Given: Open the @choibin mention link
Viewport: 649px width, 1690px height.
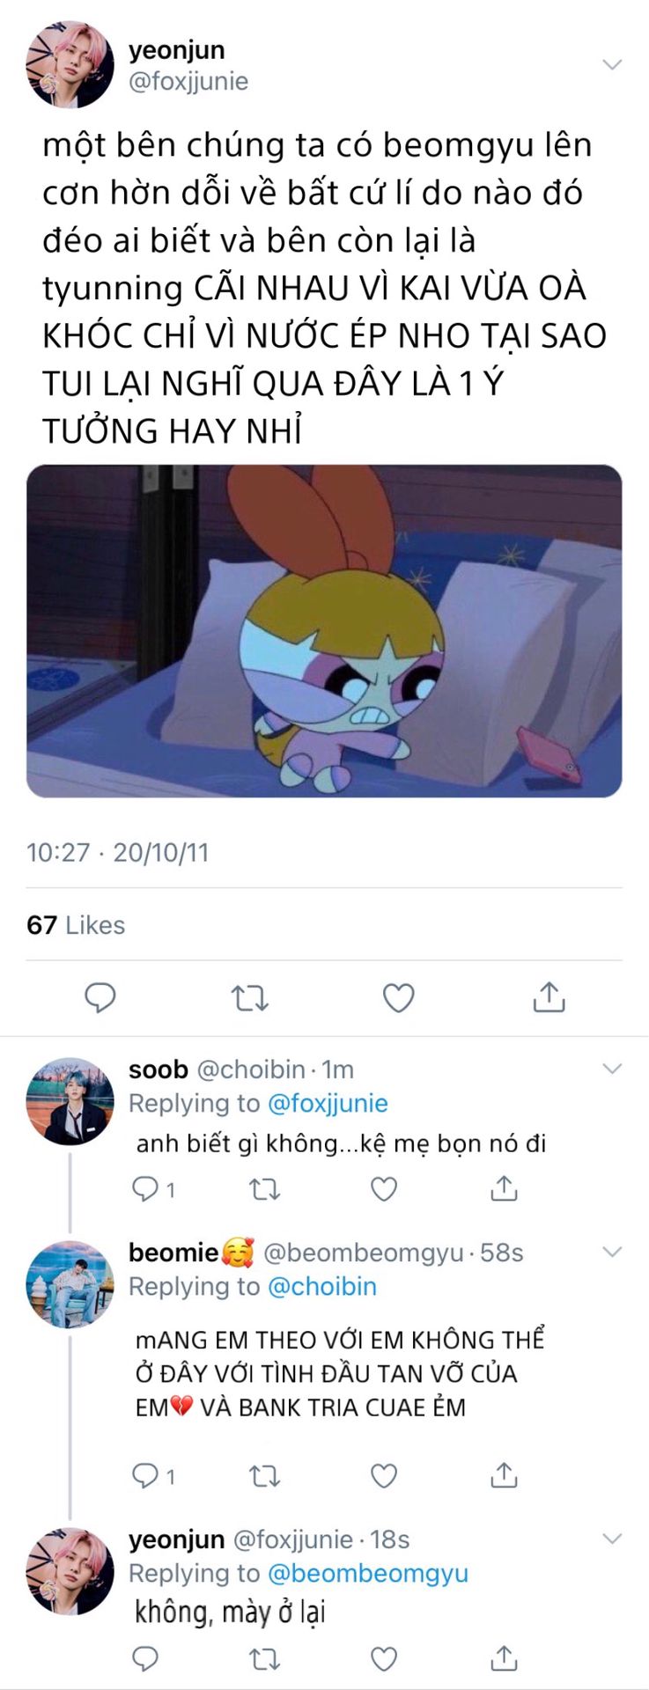Looking at the screenshot, I should [x=321, y=1286].
